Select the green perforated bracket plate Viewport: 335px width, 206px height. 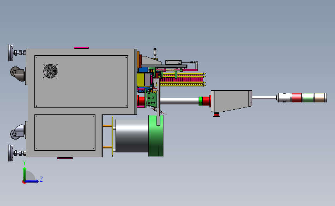click(152, 99)
